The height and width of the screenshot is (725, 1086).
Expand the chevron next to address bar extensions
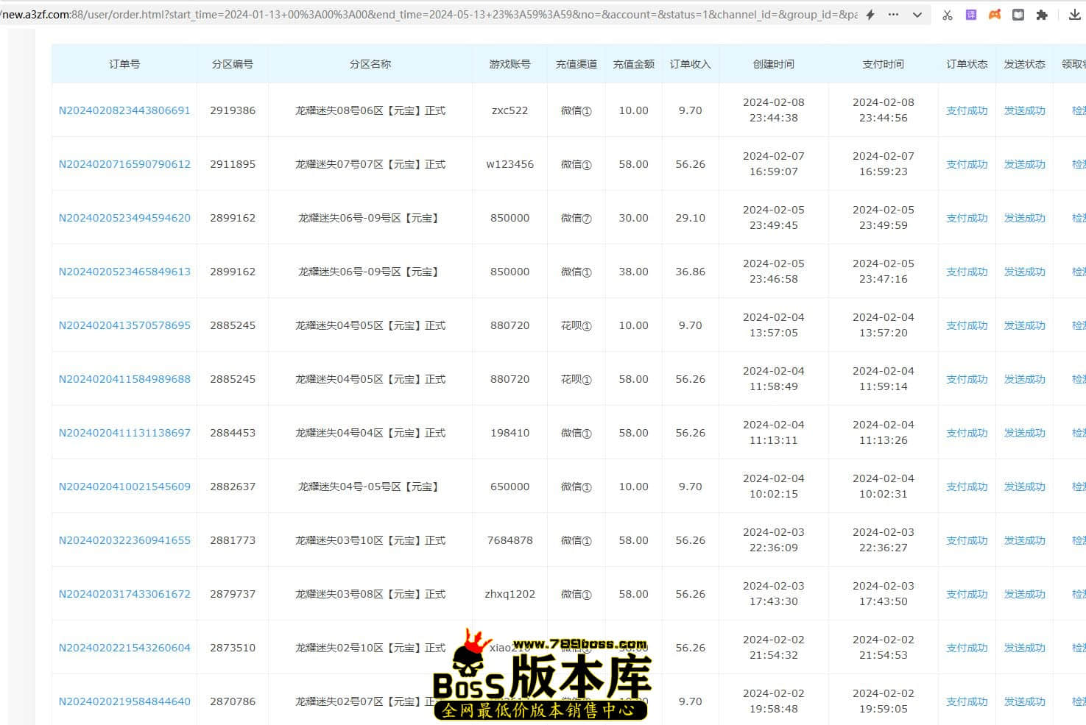tap(915, 14)
